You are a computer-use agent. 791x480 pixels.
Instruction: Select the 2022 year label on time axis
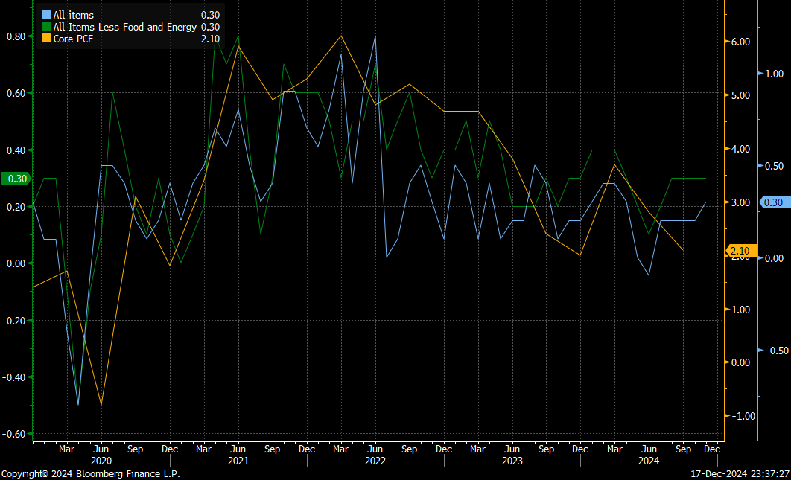coord(374,461)
